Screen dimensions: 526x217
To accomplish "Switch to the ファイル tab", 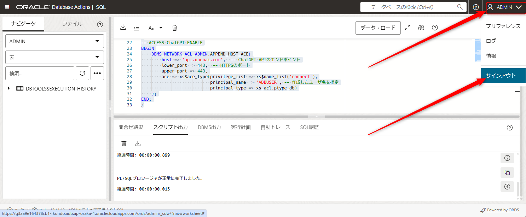I will coord(73,24).
